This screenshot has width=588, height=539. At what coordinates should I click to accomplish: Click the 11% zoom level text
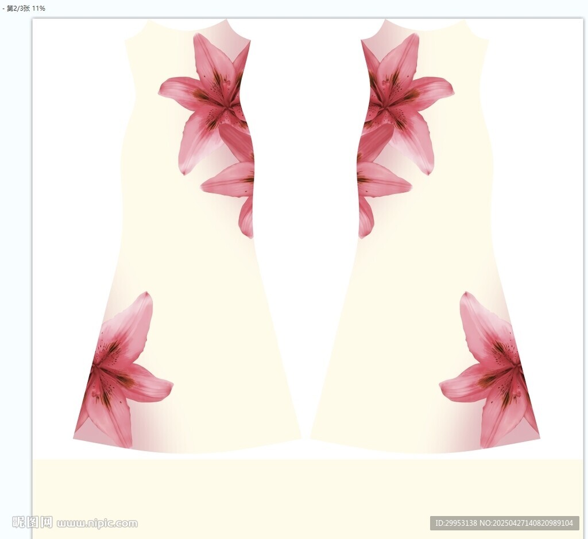(x=39, y=9)
